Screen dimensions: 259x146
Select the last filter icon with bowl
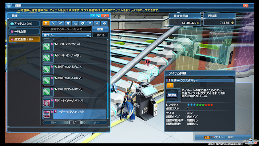click(104, 23)
